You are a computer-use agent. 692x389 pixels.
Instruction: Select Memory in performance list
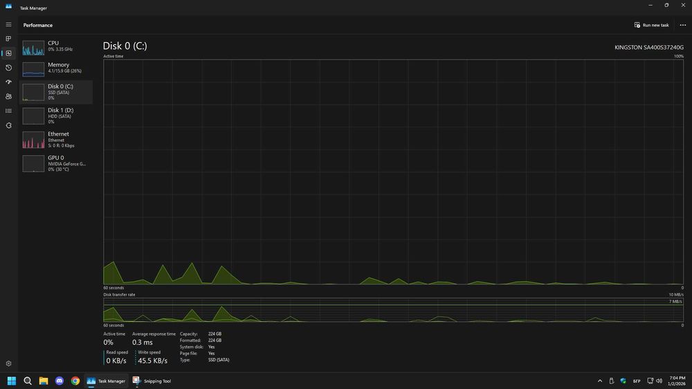56,69
